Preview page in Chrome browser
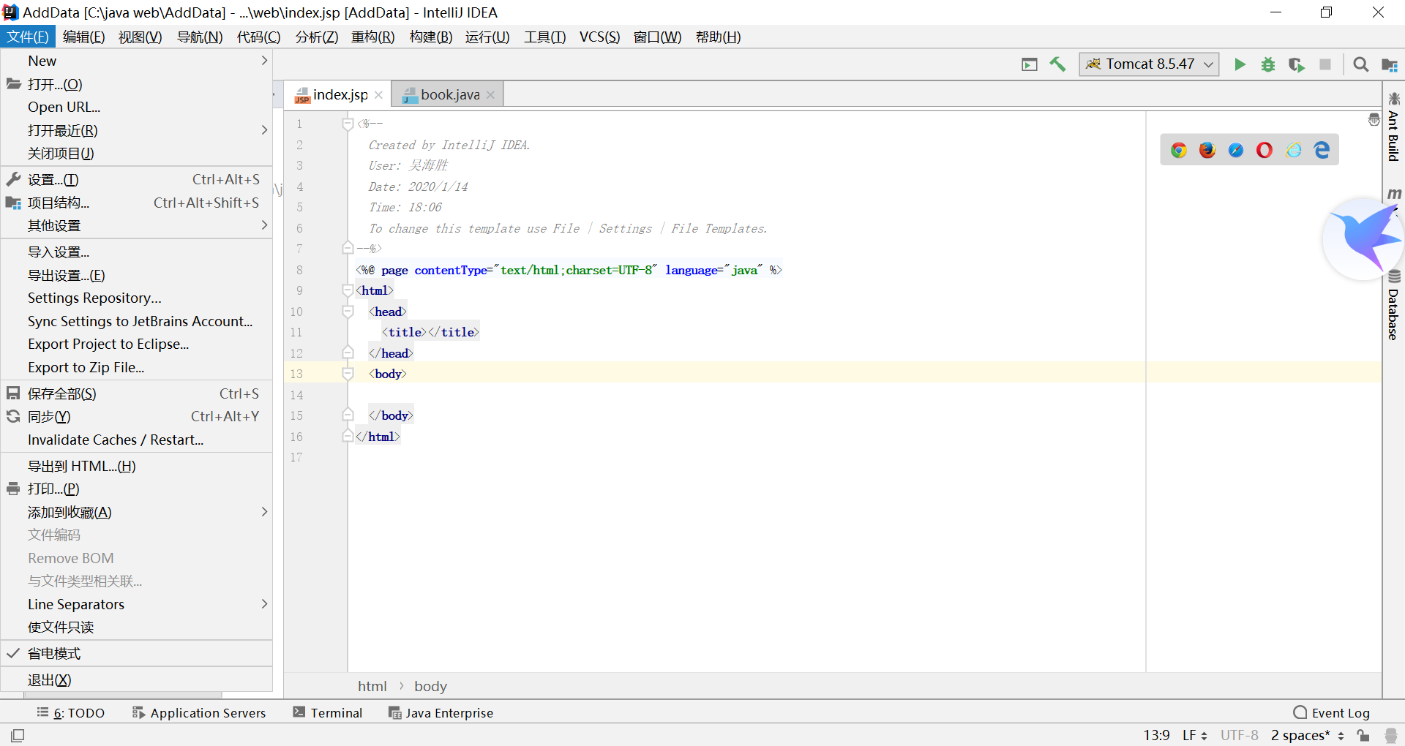 point(1179,150)
